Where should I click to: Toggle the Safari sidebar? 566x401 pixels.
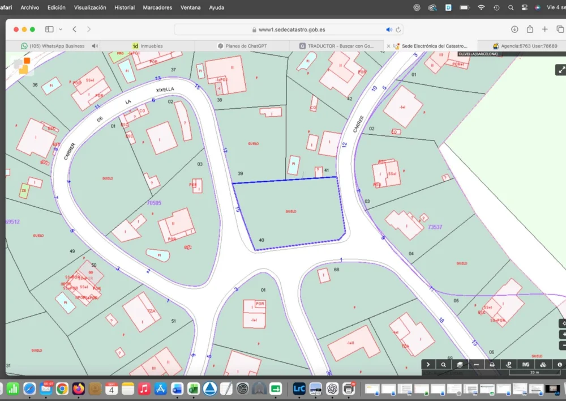point(49,29)
